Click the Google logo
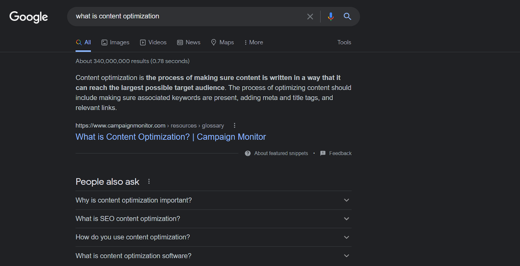 (x=29, y=17)
